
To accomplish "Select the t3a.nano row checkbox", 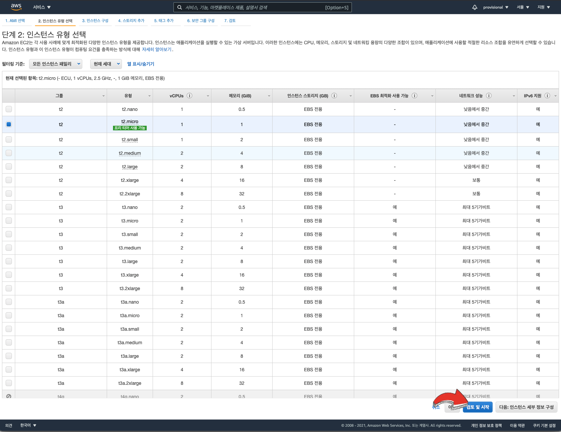I will (x=9, y=302).
